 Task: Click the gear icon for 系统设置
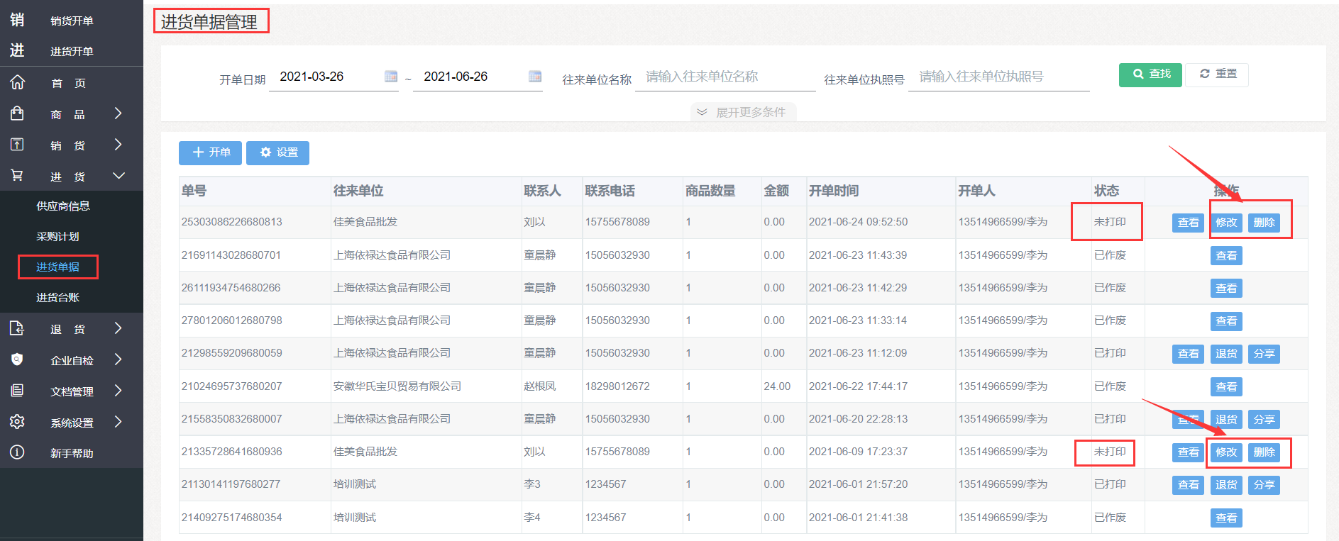(17, 422)
